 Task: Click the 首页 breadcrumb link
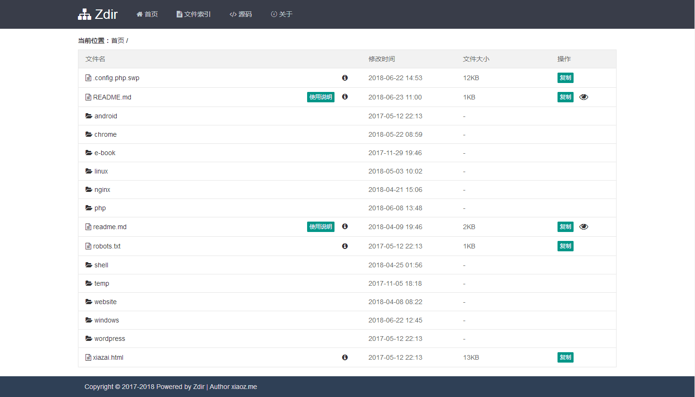[x=118, y=41]
